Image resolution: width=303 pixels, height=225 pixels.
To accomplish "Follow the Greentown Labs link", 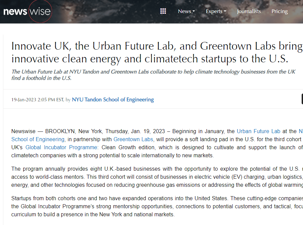I will coord(134,139).
